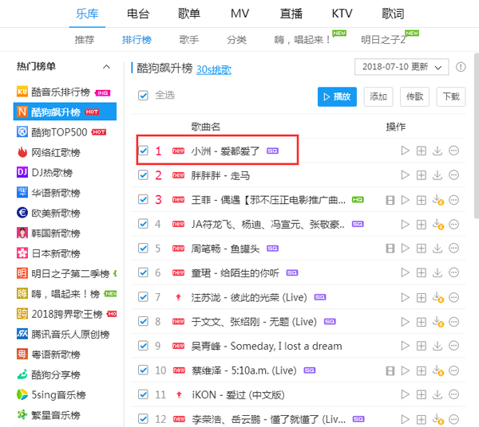Open the 歌手 sub-tab
The width and height of the screenshot is (479, 427).
[189, 39]
